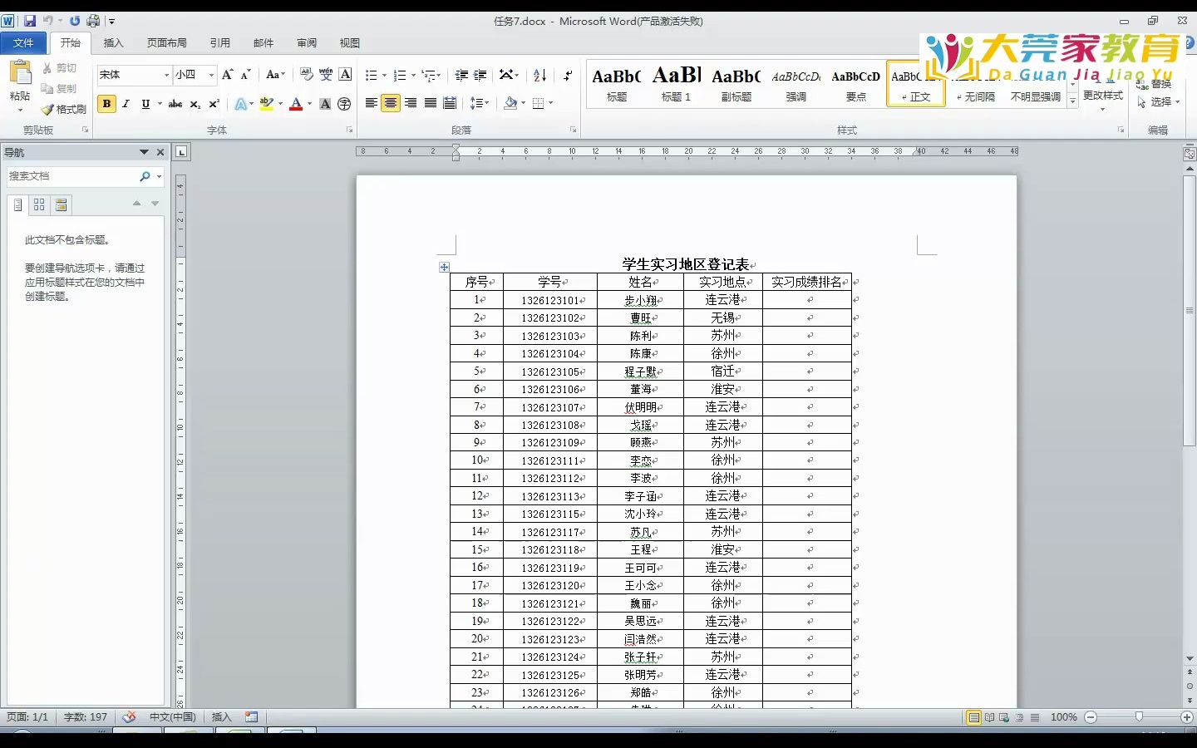Screen dimensions: 1197x748
Task: Click the table move handle above 序号
Action: coord(444,267)
